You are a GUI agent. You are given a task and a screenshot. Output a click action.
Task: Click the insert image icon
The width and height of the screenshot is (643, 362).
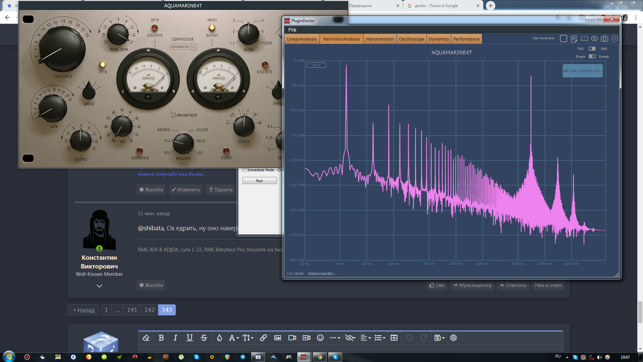[278, 338]
